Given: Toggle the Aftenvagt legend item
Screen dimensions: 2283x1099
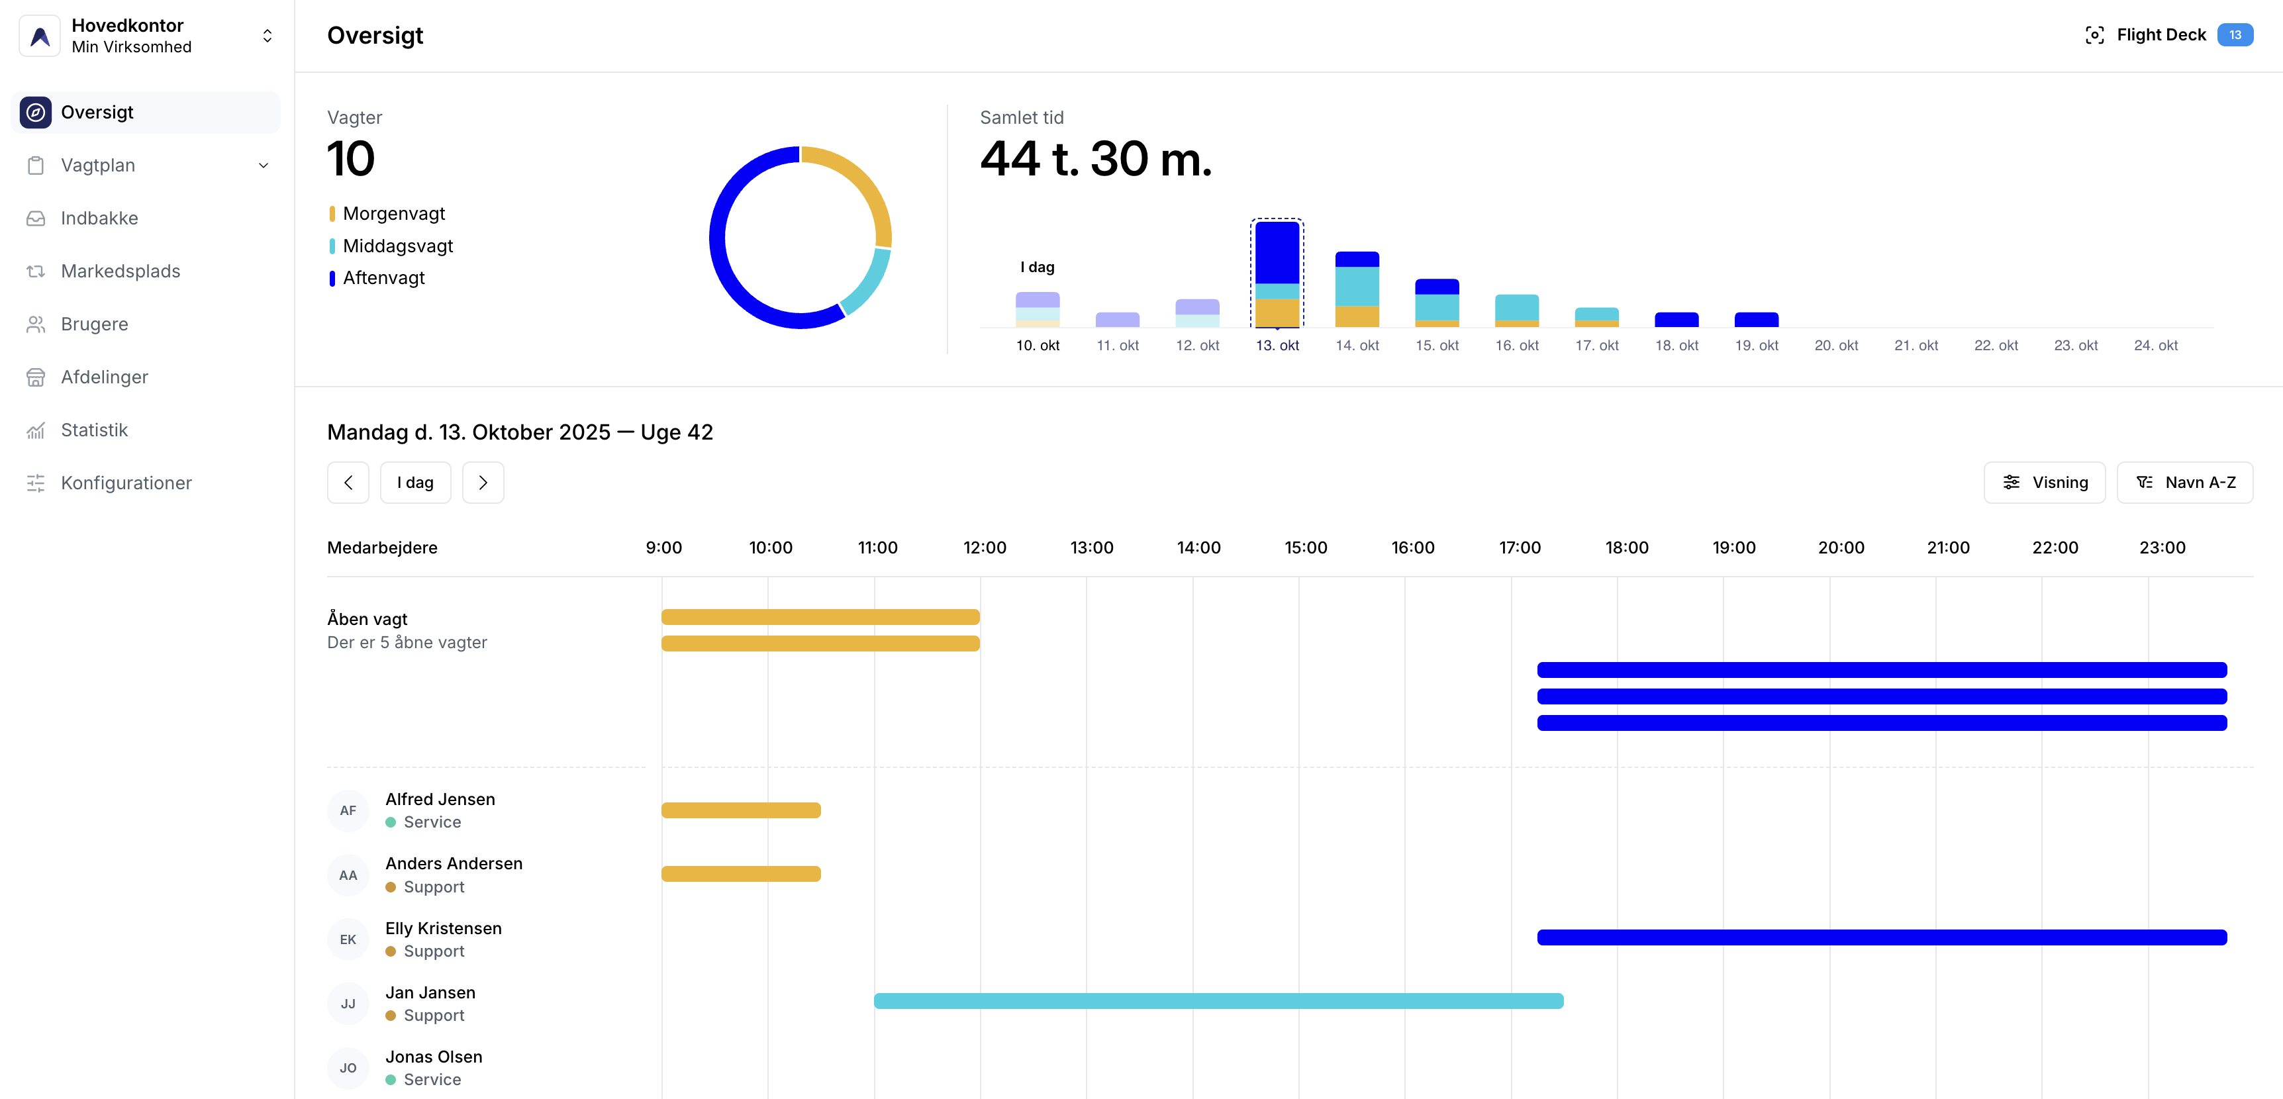Looking at the screenshot, I should click(x=383, y=278).
